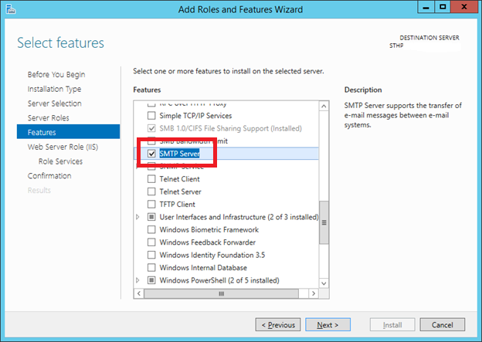The height and width of the screenshot is (342, 482).
Task: Switch to Server Selection step
Action: [x=54, y=103]
